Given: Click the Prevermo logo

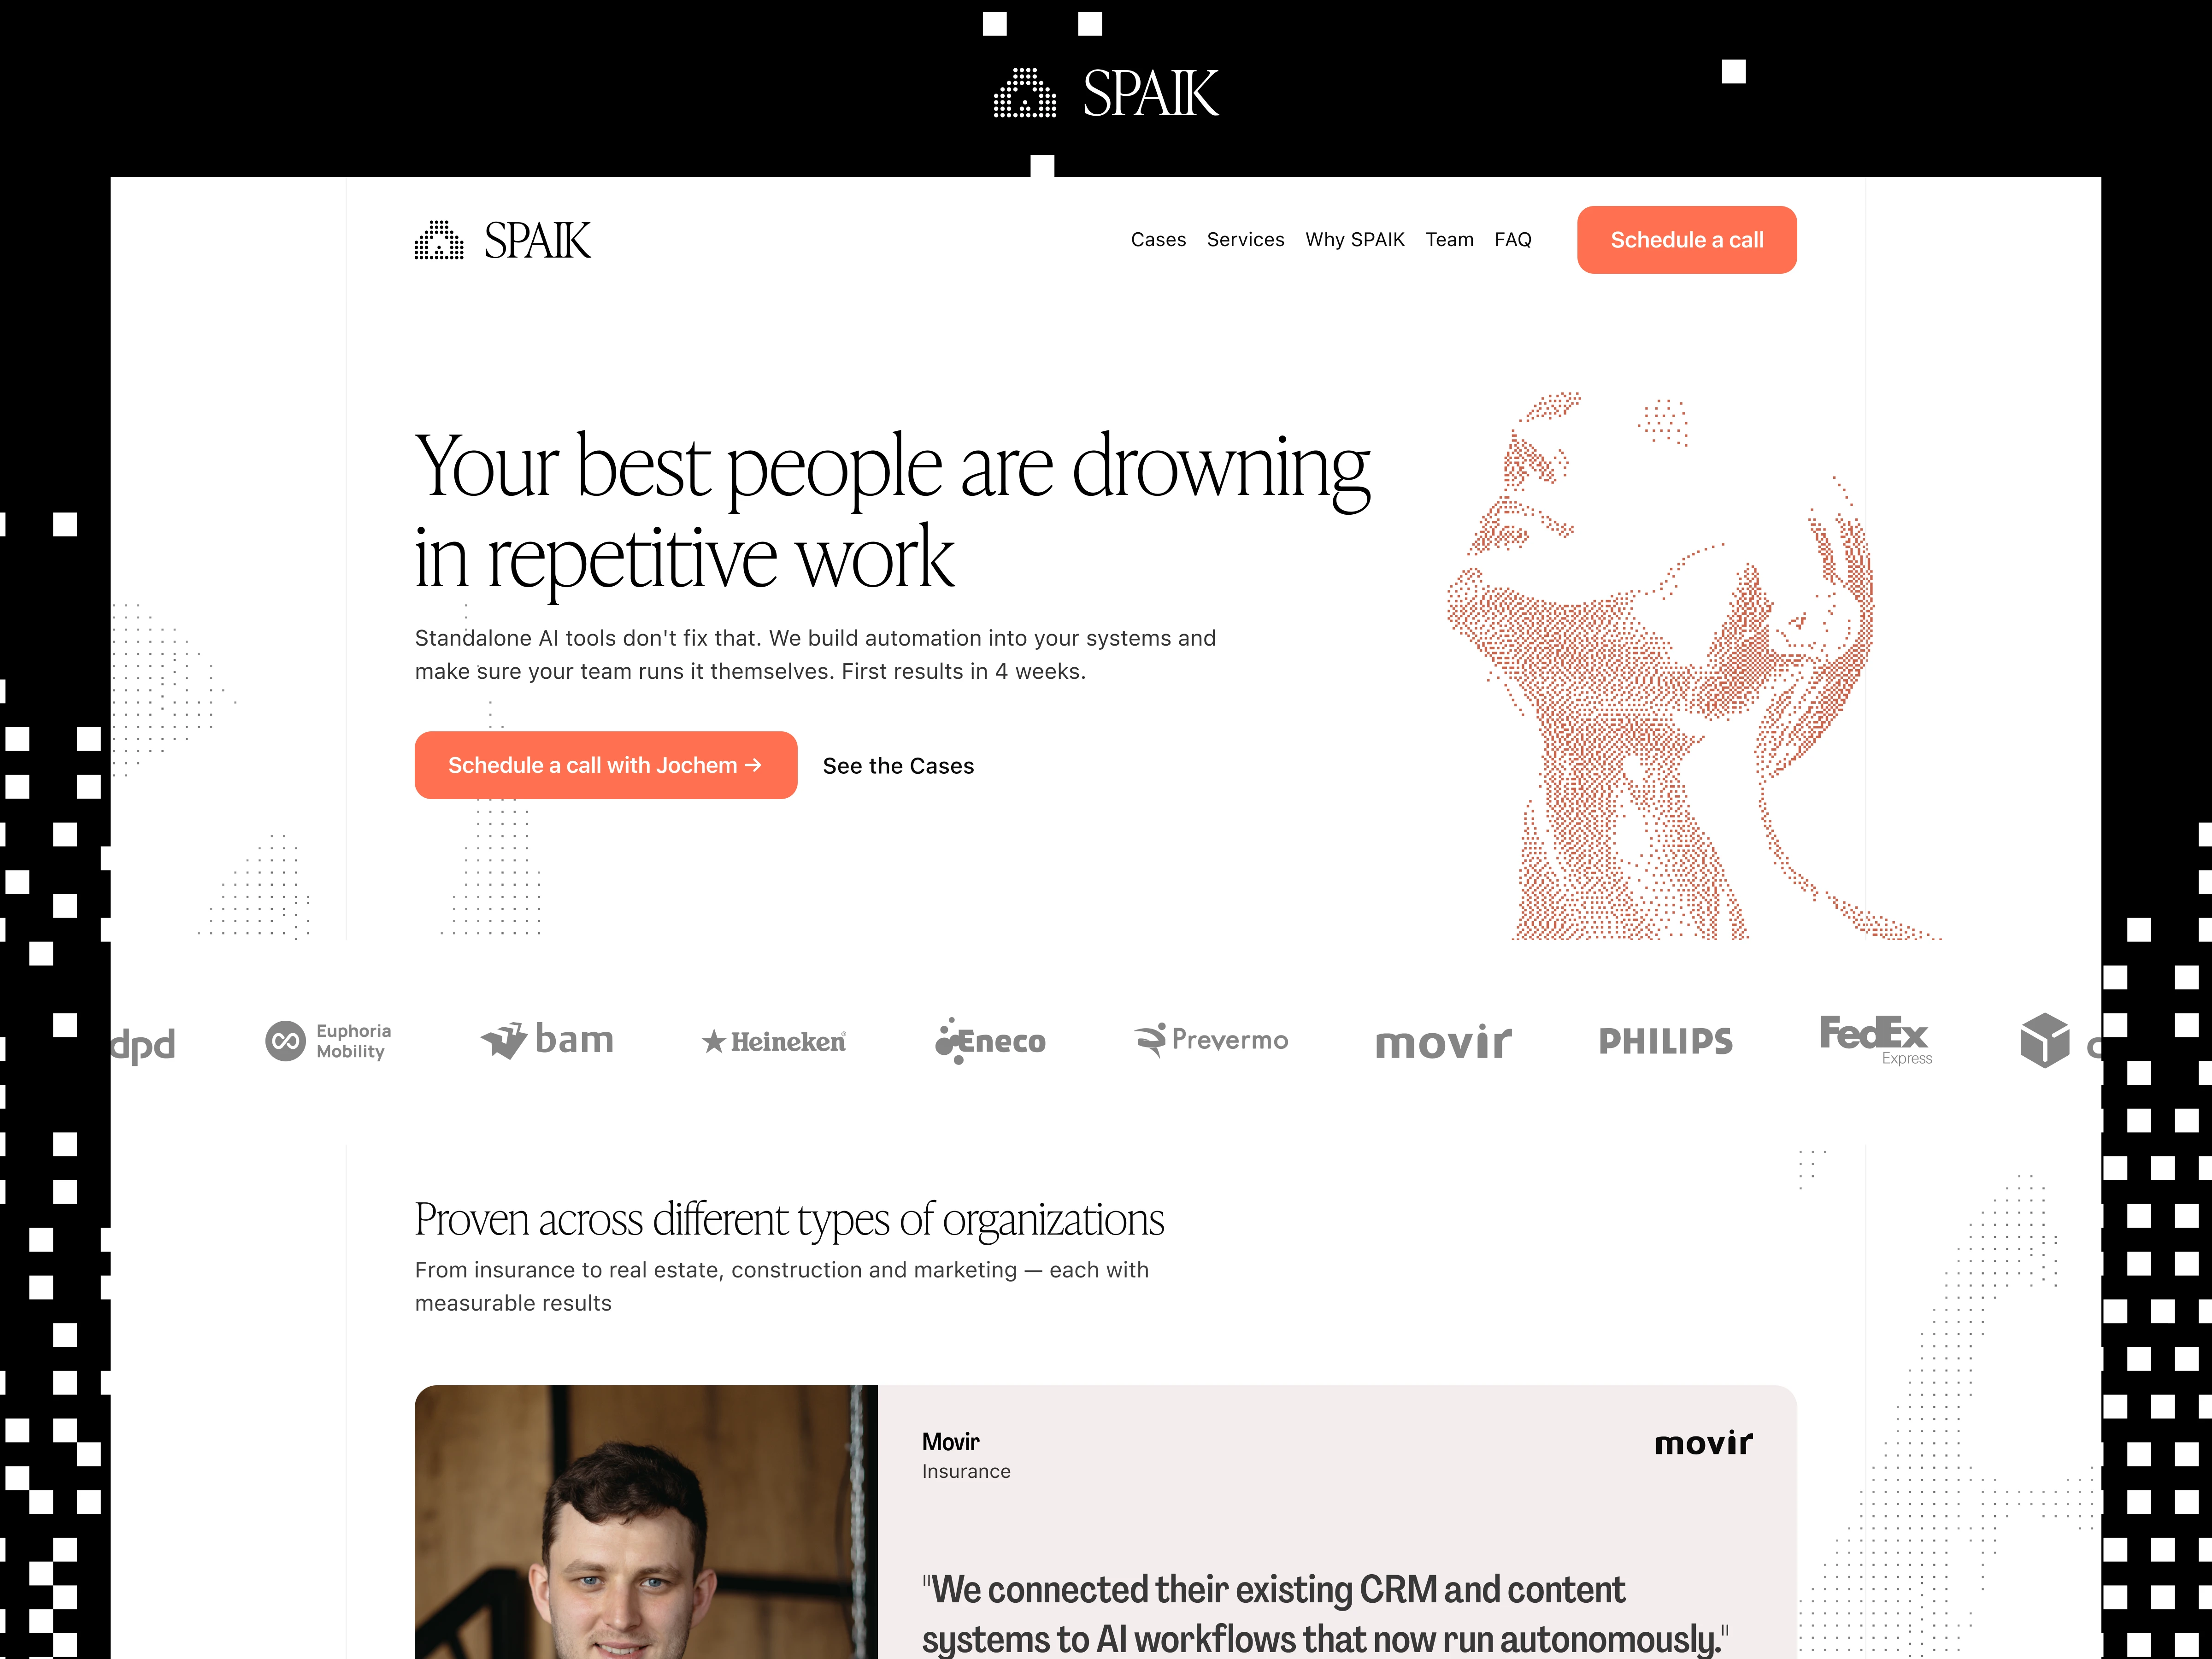Looking at the screenshot, I should pyautogui.click(x=1211, y=1040).
